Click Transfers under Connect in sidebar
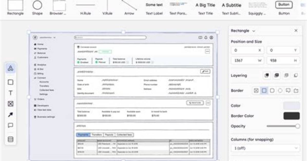Screen dimensions: 307x161 point(44,86)
